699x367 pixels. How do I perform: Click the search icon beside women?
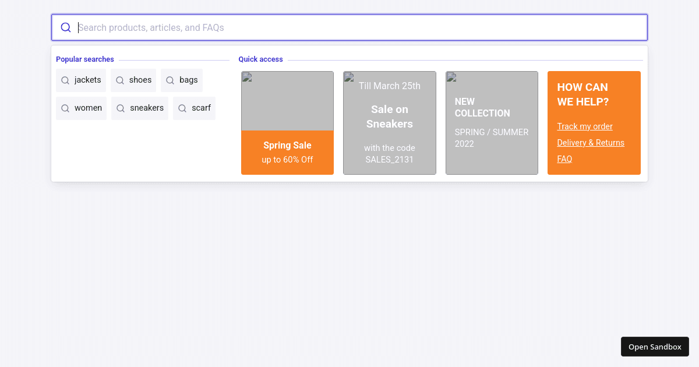coord(65,108)
